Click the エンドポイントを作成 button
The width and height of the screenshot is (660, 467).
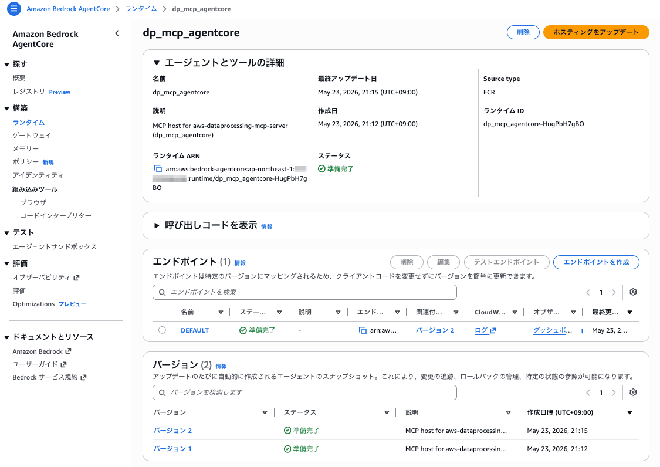596,262
